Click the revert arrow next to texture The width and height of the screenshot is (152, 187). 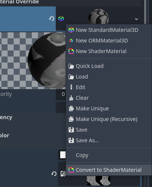click(x=54, y=174)
